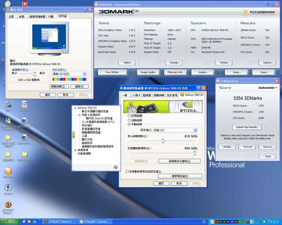282x225 pixels.
Task: Switch to the 桌面 tab in display properties
Action: tap(22, 17)
